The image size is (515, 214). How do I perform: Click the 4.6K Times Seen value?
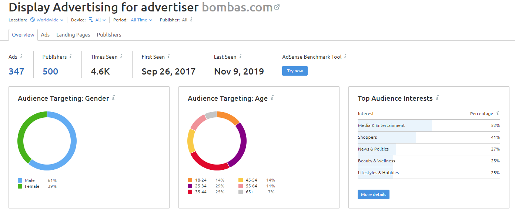[x=100, y=72]
